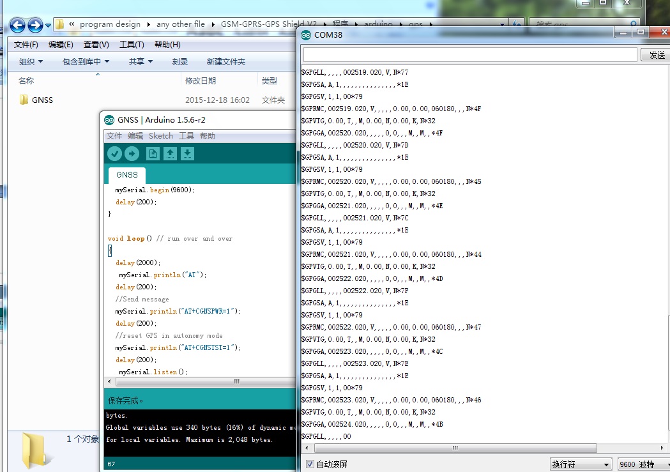This screenshot has height=472, width=670.
Task: Open a sketch with the Open arrow-up icon
Action: pyautogui.click(x=170, y=153)
